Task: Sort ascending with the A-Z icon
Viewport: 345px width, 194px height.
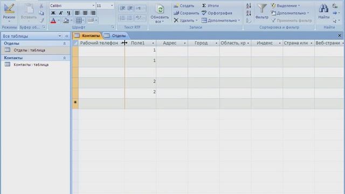Action: [249, 6]
